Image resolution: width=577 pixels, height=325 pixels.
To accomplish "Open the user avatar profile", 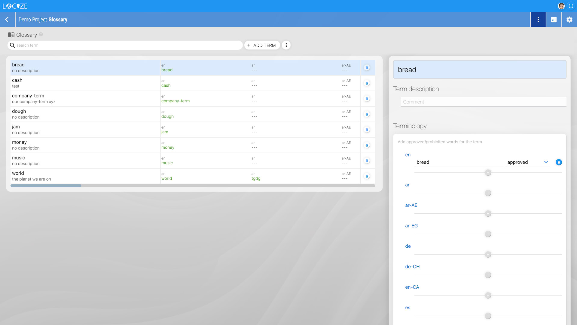I will [x=561, y=6].
